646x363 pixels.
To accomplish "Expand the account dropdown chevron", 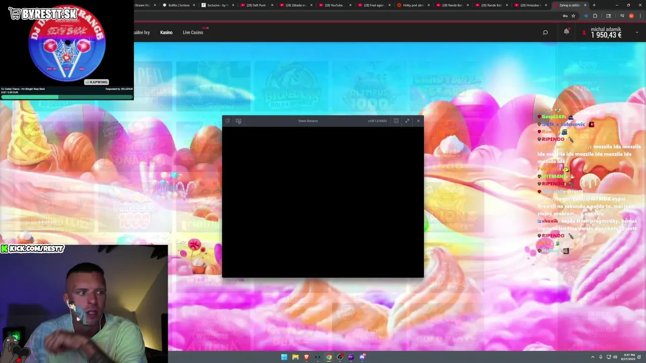I will pos(636,32).
